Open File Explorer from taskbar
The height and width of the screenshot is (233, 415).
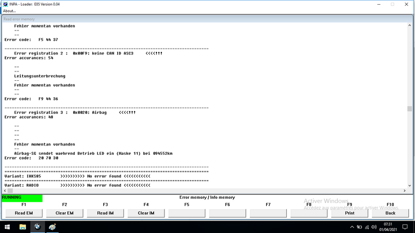coord(22,227)
